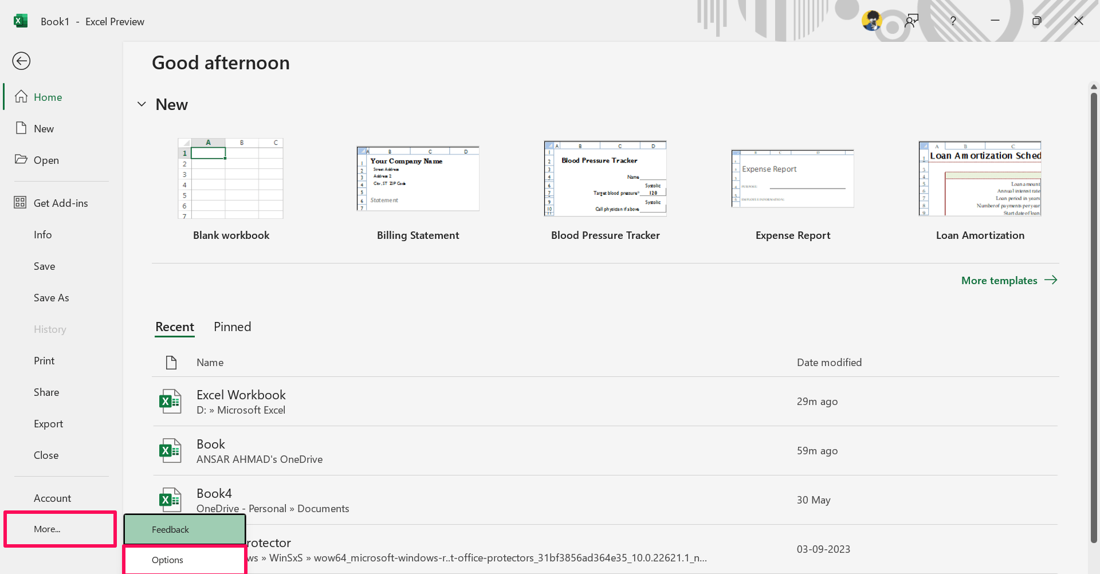Open the Account page

52,498
